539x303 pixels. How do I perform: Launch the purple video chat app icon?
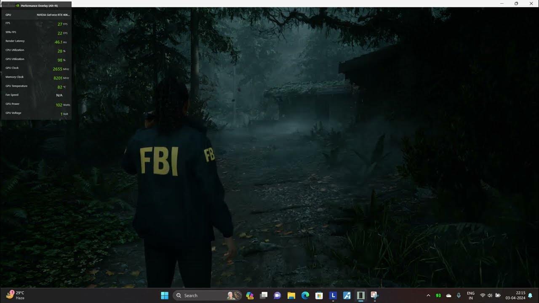[278, 295]
